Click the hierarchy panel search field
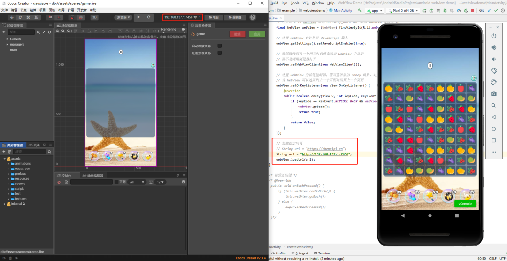The width and height of the screenshot is (507, 261). tap(21, 32)
